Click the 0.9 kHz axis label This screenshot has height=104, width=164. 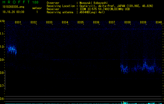point(2,60)
